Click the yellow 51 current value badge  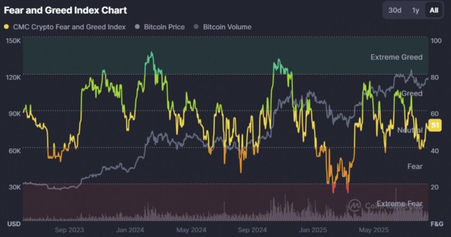coord(435,126)
